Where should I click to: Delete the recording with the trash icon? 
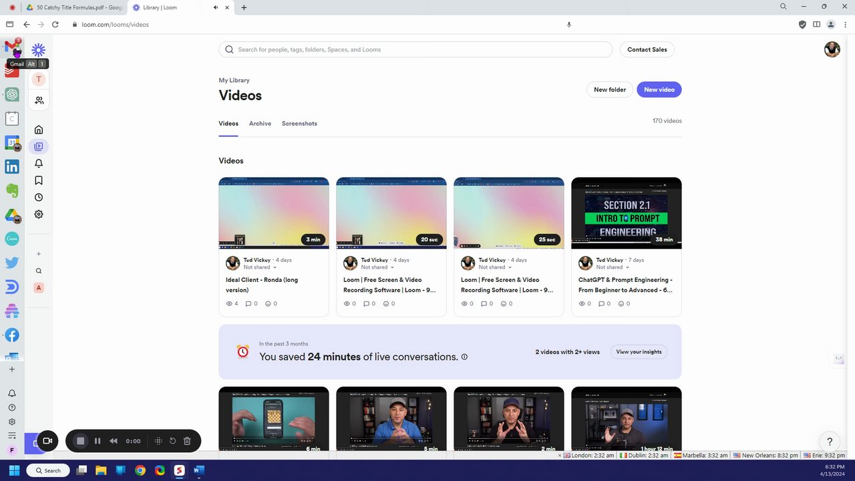tap(187, 441)
